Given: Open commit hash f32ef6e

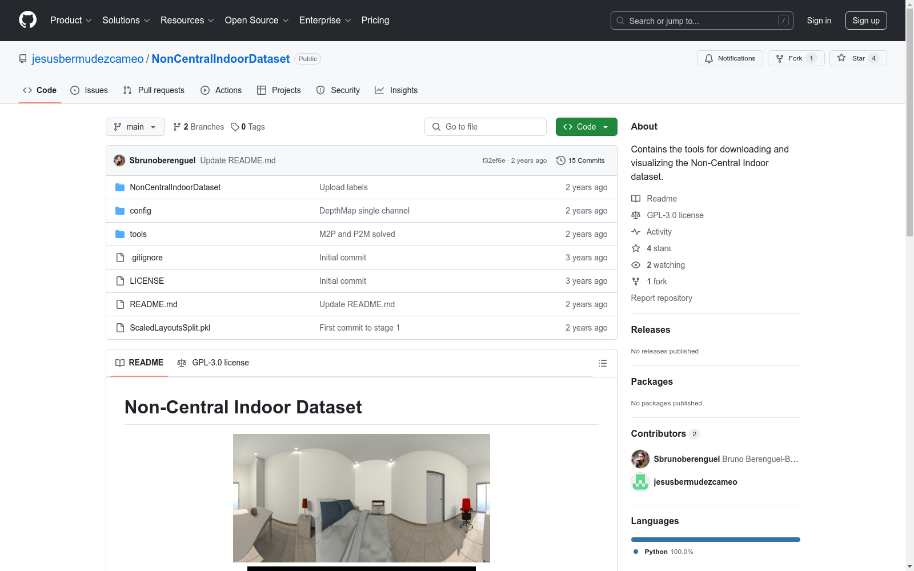Looking at the screenshot, I should click(494, 160).
